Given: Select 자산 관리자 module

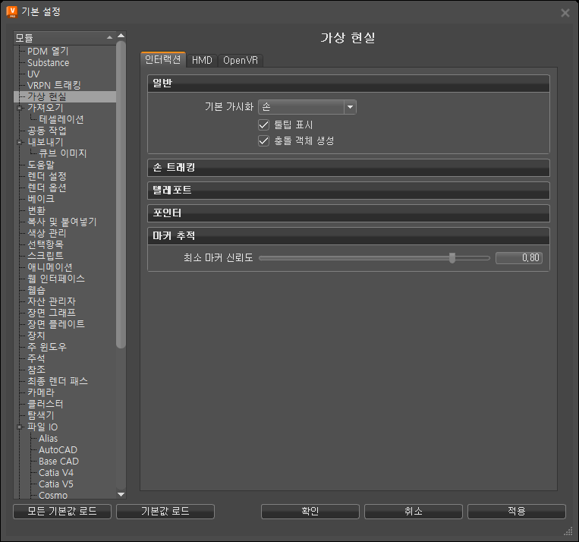Looking at the screenshot, I should tap(52, 302).
